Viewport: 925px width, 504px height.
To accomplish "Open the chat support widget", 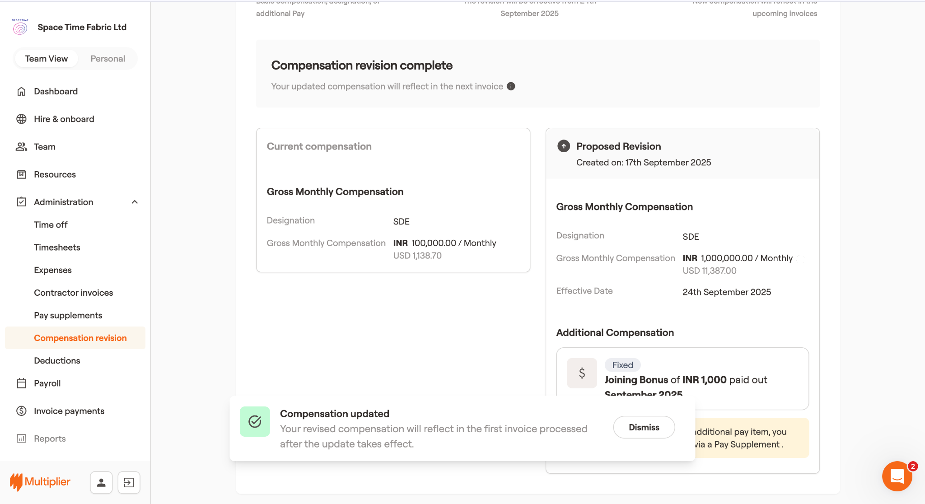I will 897,476.
